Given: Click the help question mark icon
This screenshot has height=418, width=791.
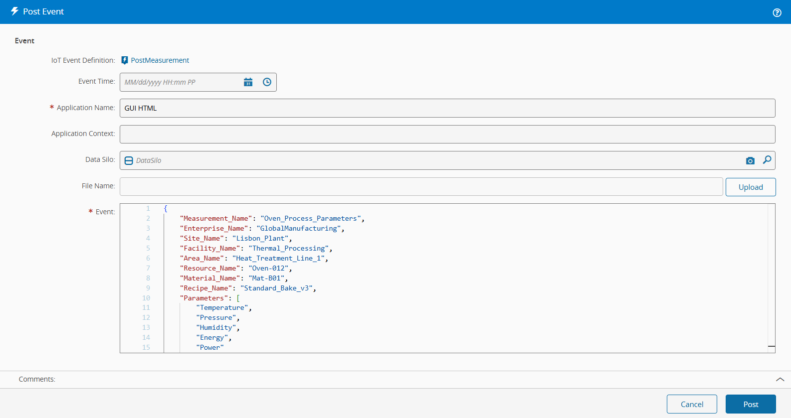Looking at the screenshot, I should [x=777, y=12].
